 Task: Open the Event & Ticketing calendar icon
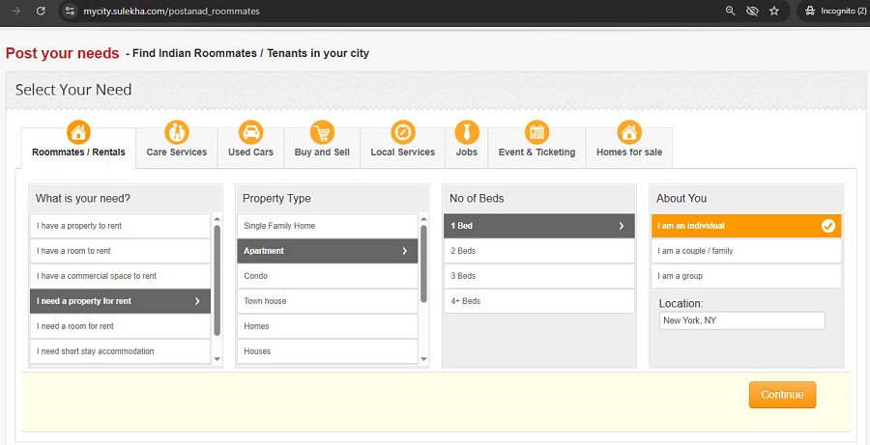click(x=536, y=132)
